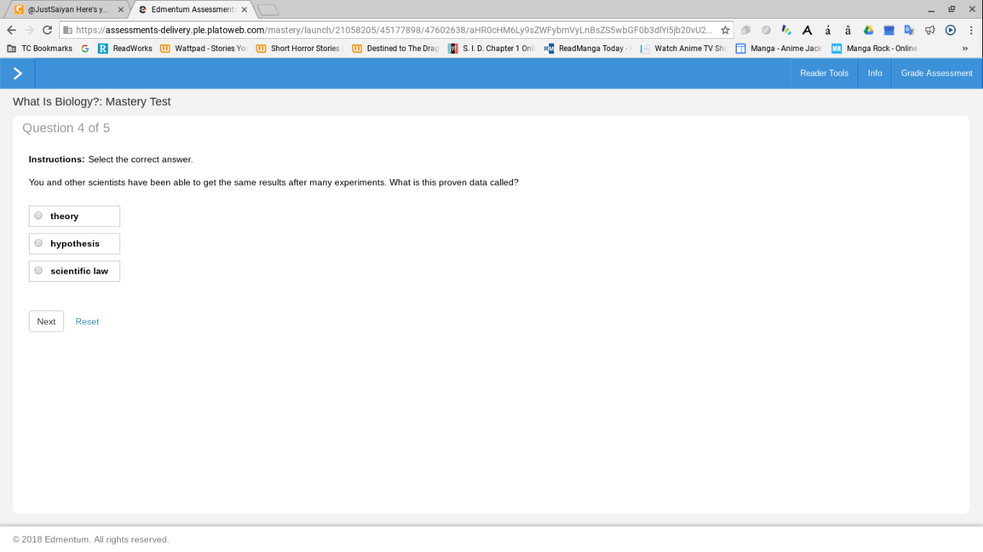Open the Google Drive extension icon
Screen dimensions: 983x552
[x=869, y=30]
